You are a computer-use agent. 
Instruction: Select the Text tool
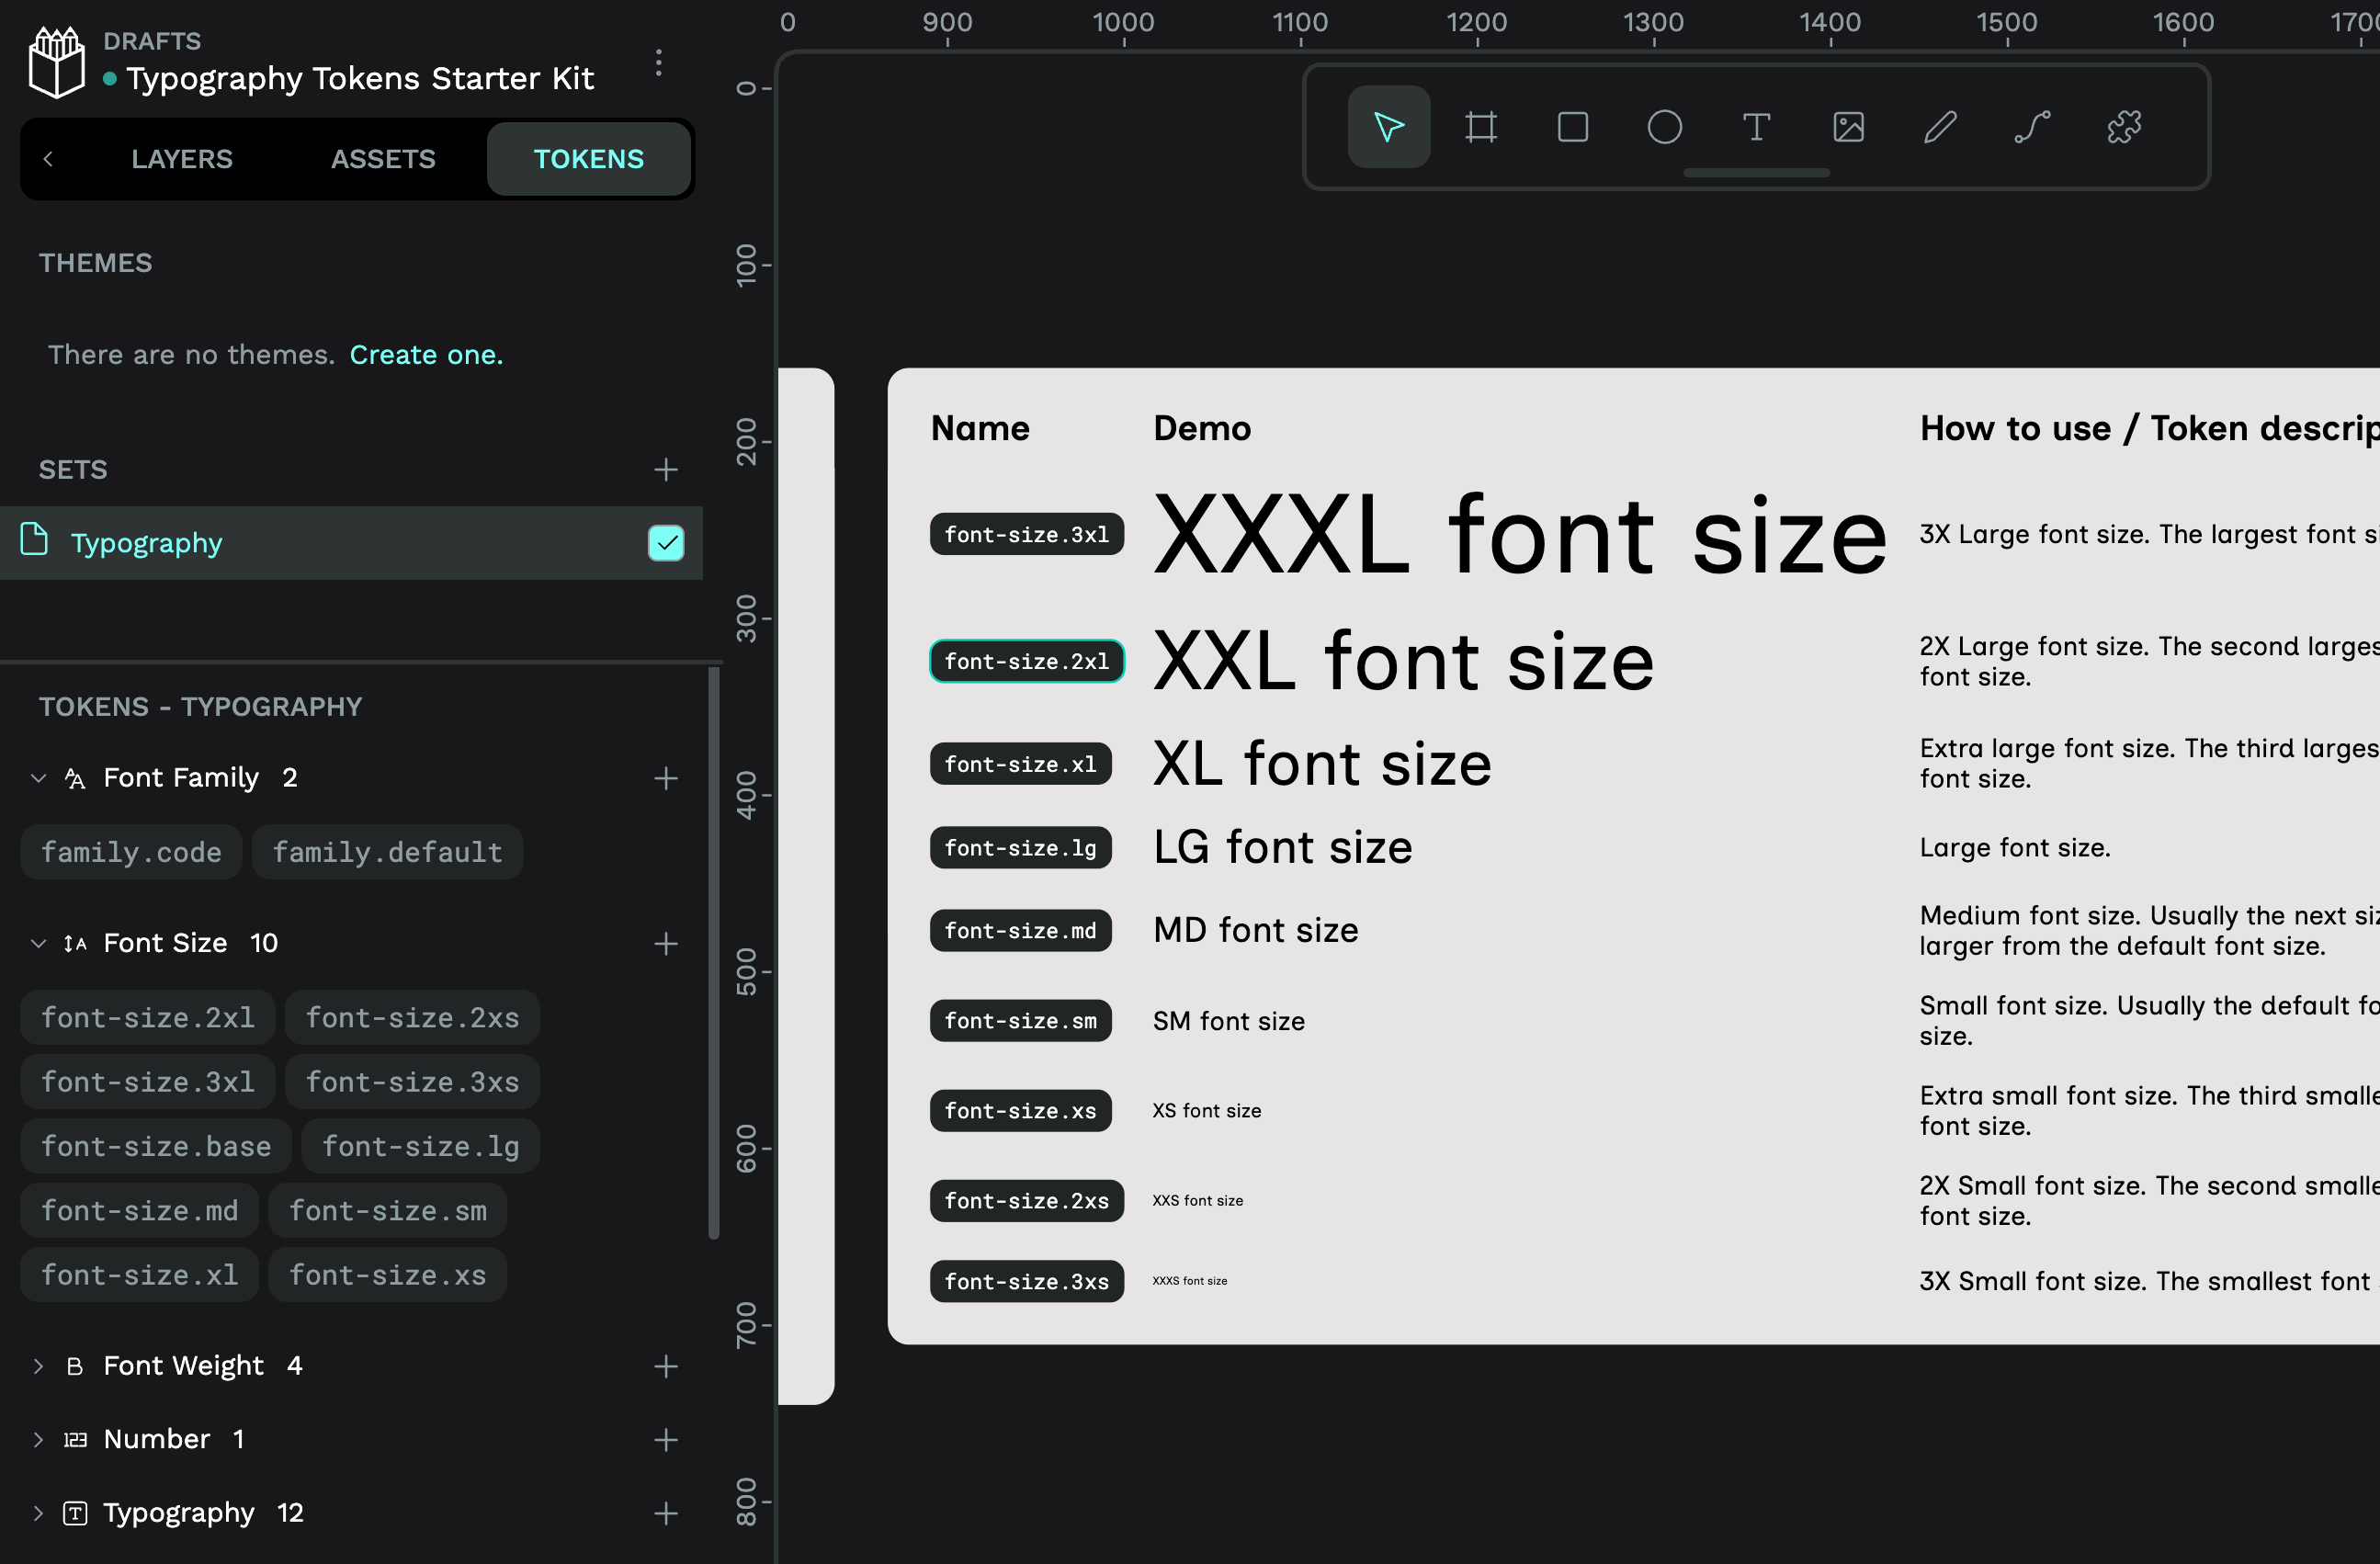click(1756, 127)
